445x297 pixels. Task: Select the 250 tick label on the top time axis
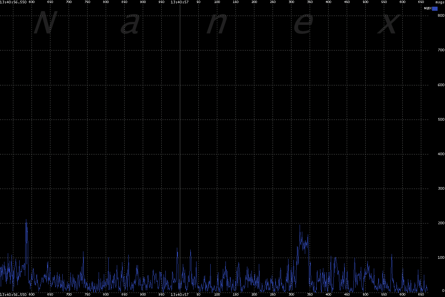(x=273, y=2)
